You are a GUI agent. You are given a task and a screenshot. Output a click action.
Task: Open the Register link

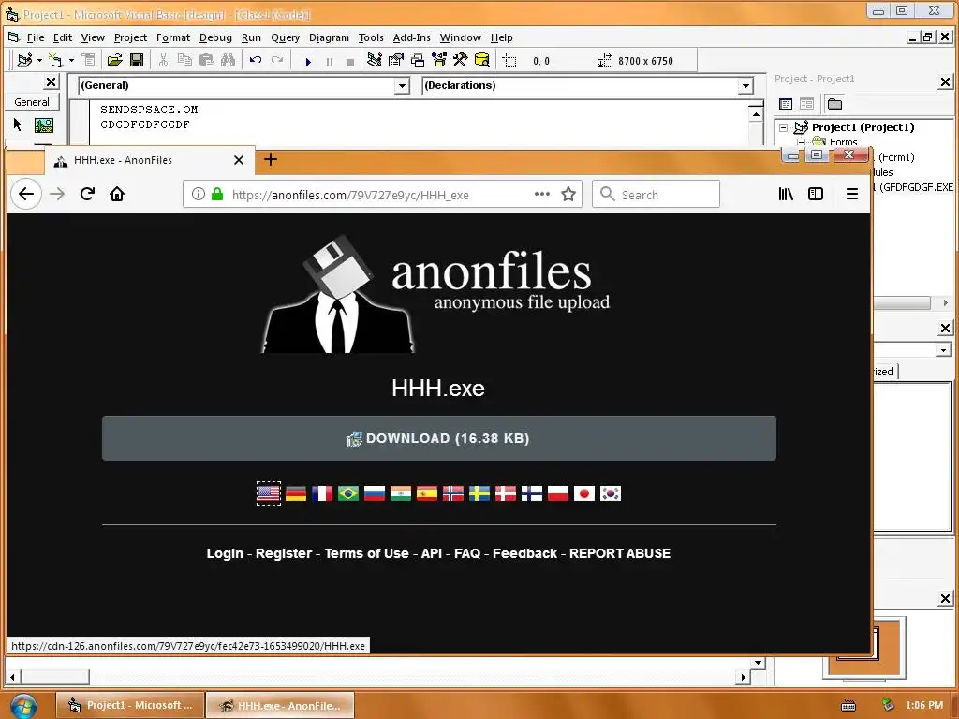(284, 553)
